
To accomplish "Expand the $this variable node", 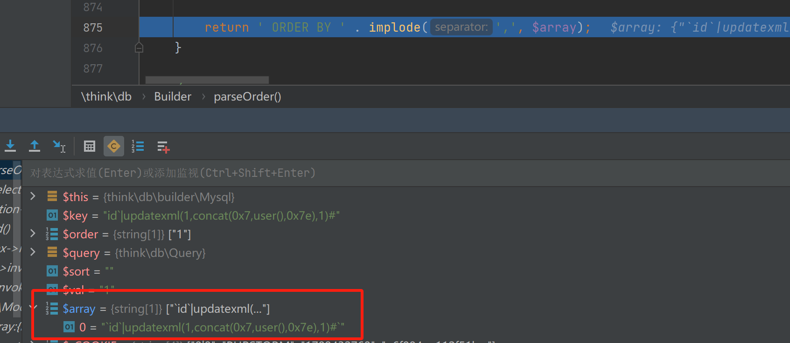I will [33, 196].
